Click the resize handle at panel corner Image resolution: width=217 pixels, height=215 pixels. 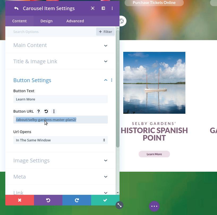120,205
